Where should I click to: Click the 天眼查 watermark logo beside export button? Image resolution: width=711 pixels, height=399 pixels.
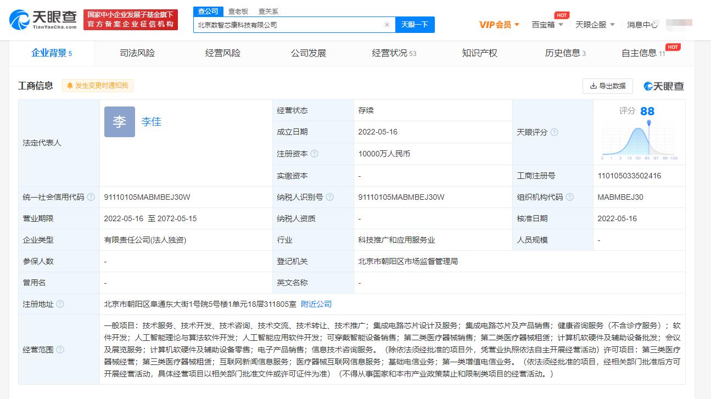point(664,86)
